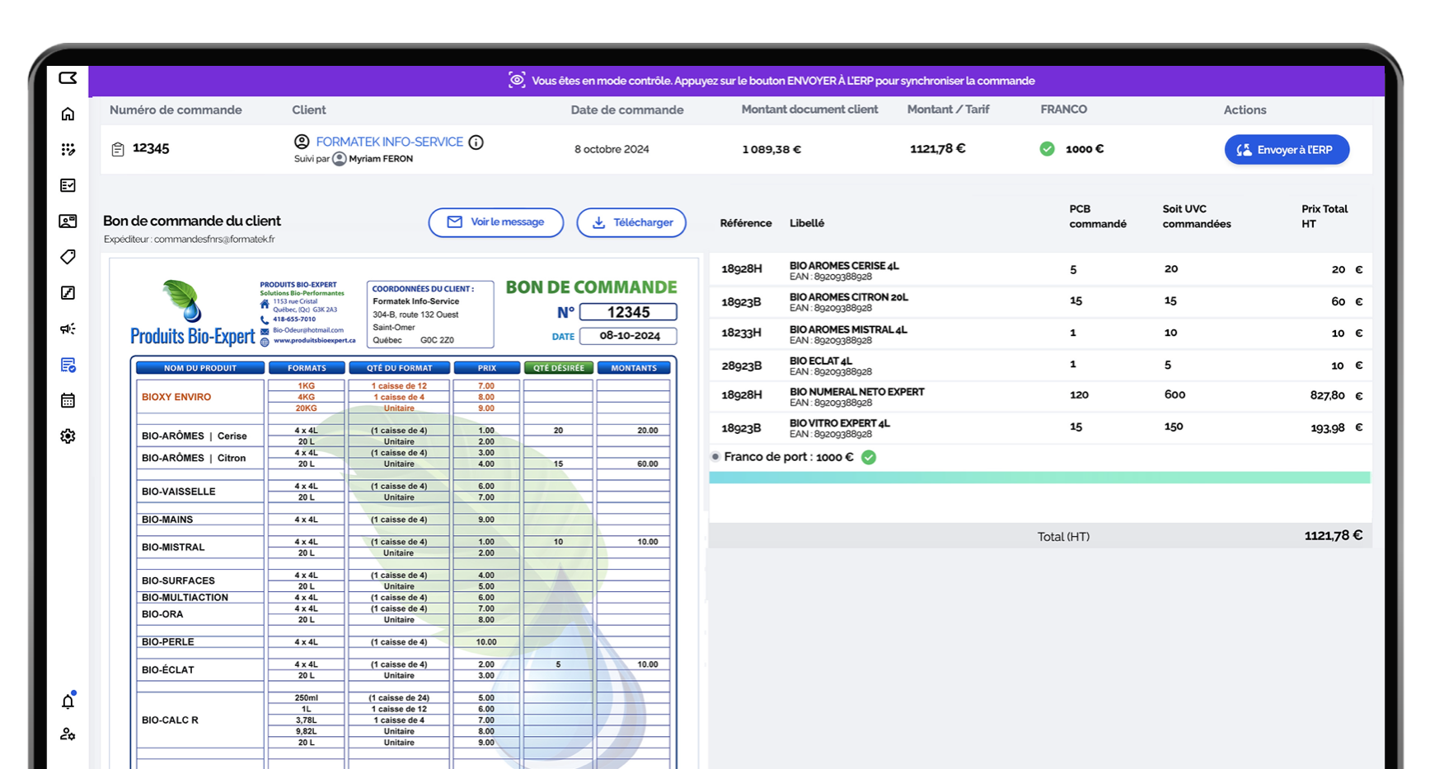Open the notifications bell

(x=68, y=701)
